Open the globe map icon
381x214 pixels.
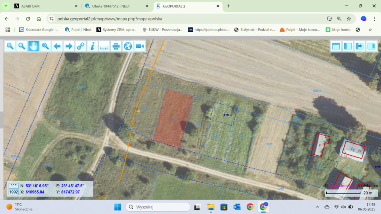(x=128, y=46)
